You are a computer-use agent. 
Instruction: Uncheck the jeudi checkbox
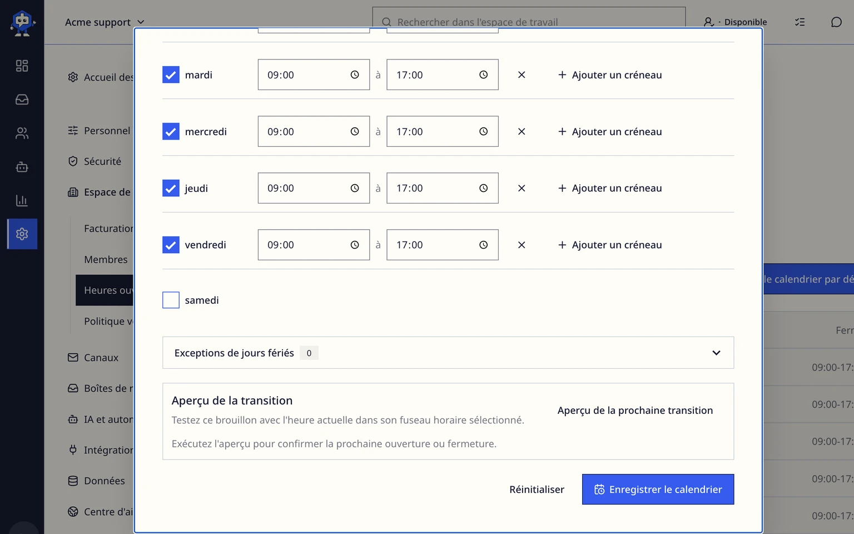click(171, 188)
